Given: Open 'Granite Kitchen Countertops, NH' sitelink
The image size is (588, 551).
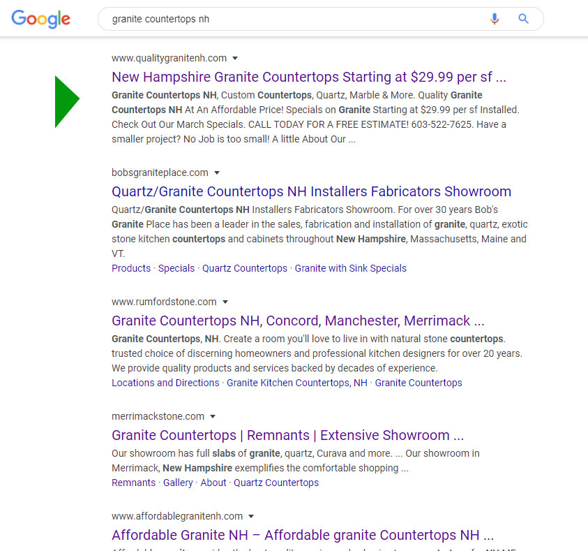Looking at the screenshot, I should pyautogui.click(x=297, y=383).
